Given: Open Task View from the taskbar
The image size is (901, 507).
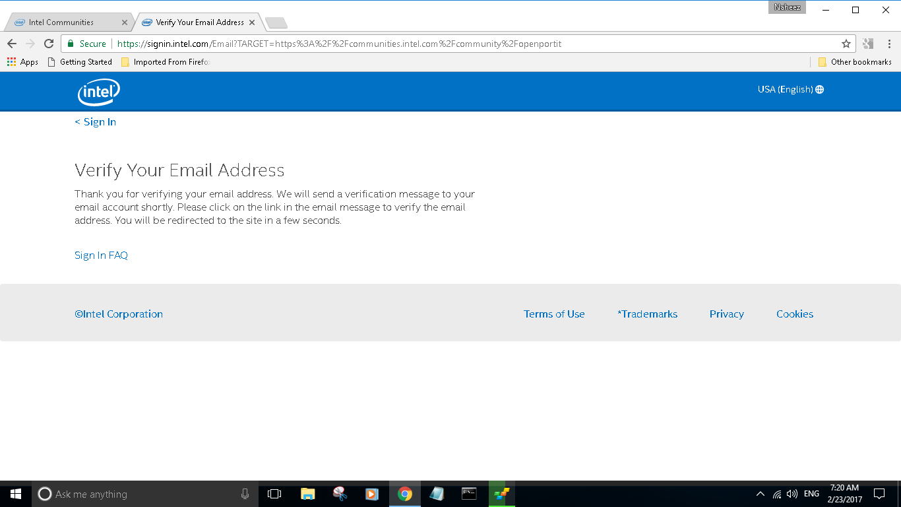Looking at the screenshot, I should 274,494.
